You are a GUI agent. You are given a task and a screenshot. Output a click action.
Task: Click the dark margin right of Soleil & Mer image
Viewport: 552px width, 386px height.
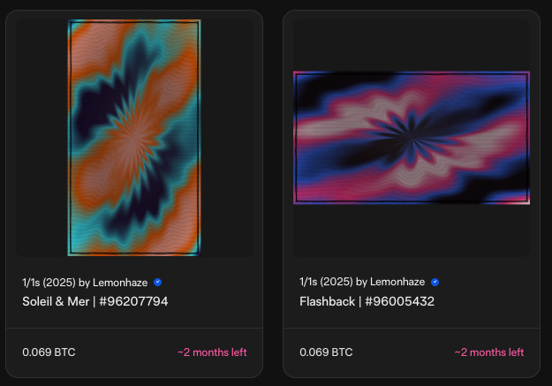[227, 138]
